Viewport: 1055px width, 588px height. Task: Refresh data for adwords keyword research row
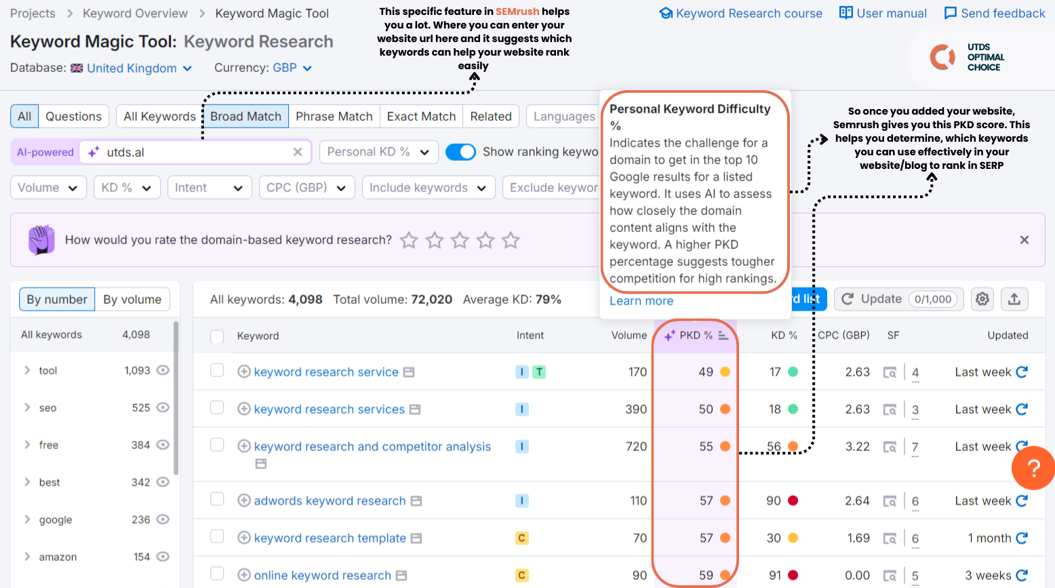(x=1022, y=501)
